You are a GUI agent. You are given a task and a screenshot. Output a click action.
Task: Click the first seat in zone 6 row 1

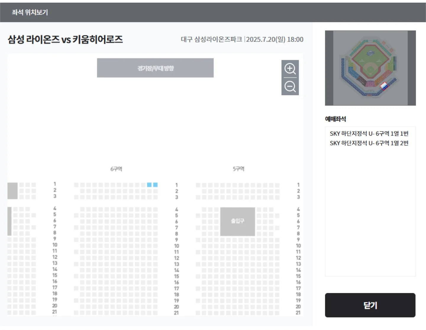click(x=76, y=185)
